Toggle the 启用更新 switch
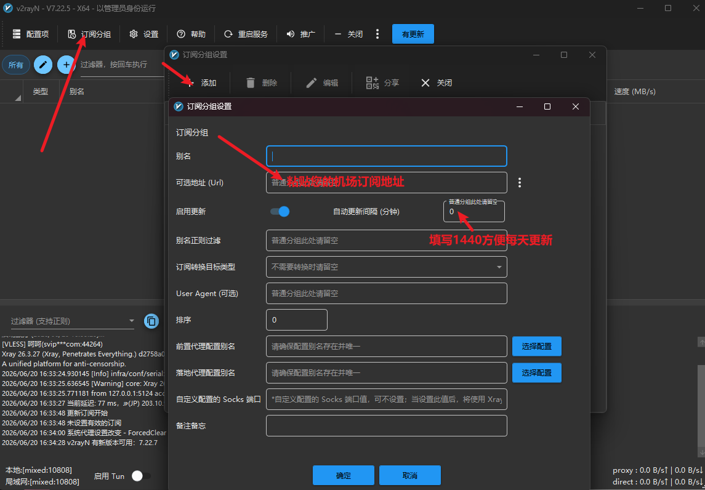The width and height of the screenshot is (705, 490). pos(280,212)
